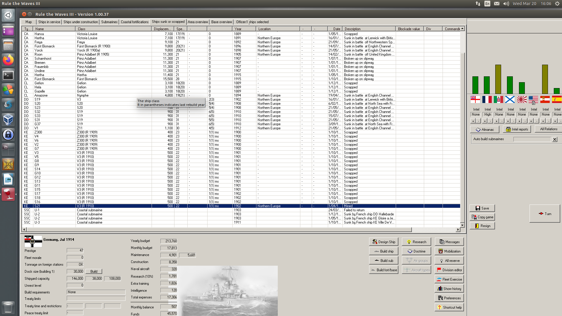
Task: Click the Copy game button
Action: point(482,217)
